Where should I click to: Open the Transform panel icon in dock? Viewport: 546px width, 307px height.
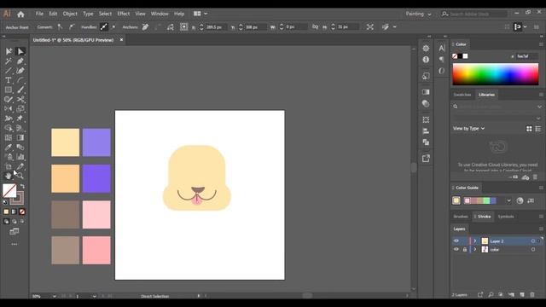point(426,119)
